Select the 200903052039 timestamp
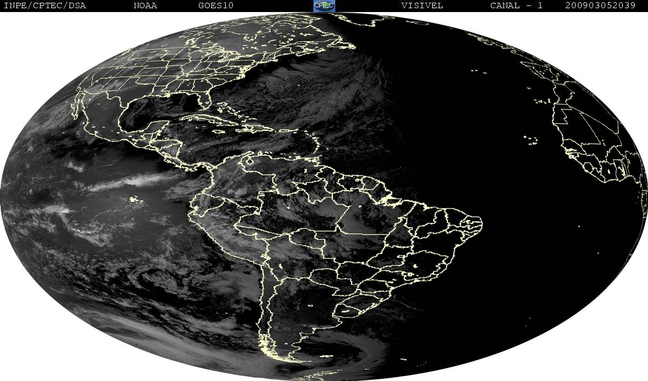Viewport: 648px width, 381px height. click(x=600, y=6)
